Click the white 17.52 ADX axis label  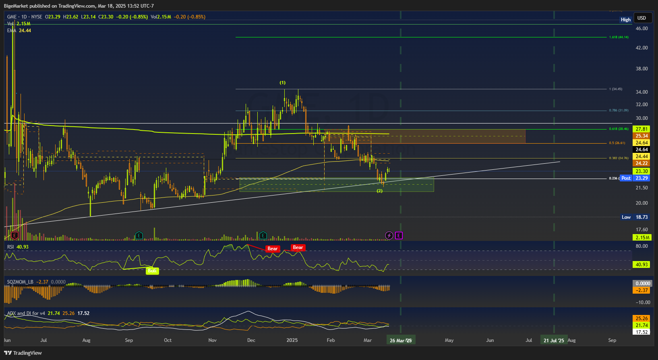pyautogui.click(x=641, y=332)
